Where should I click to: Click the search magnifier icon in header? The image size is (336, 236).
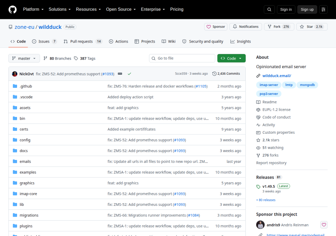click(x=269, y=10)
